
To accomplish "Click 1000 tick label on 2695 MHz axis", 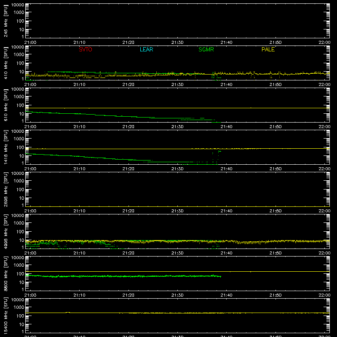I will [19, 181].
